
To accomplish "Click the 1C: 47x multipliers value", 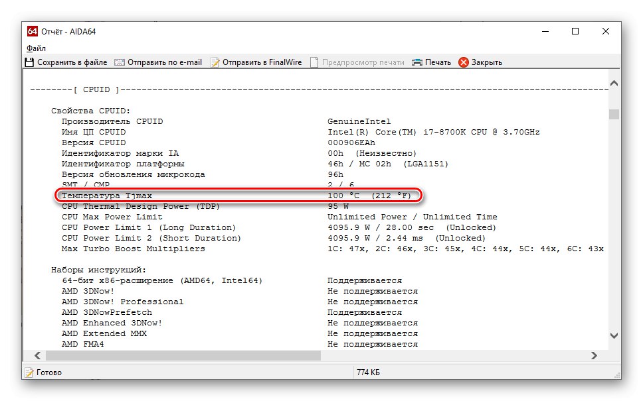I will pos(466,249).
